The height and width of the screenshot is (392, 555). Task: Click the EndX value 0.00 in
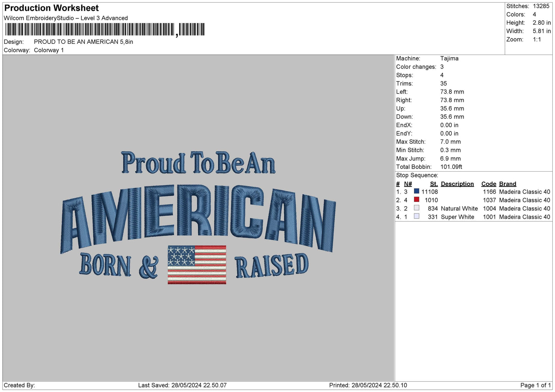click(449, 125)
